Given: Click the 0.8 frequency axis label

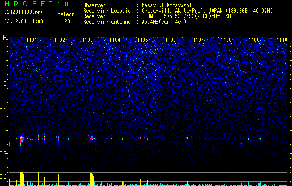Looking at the screenshot, I should 4,130.
